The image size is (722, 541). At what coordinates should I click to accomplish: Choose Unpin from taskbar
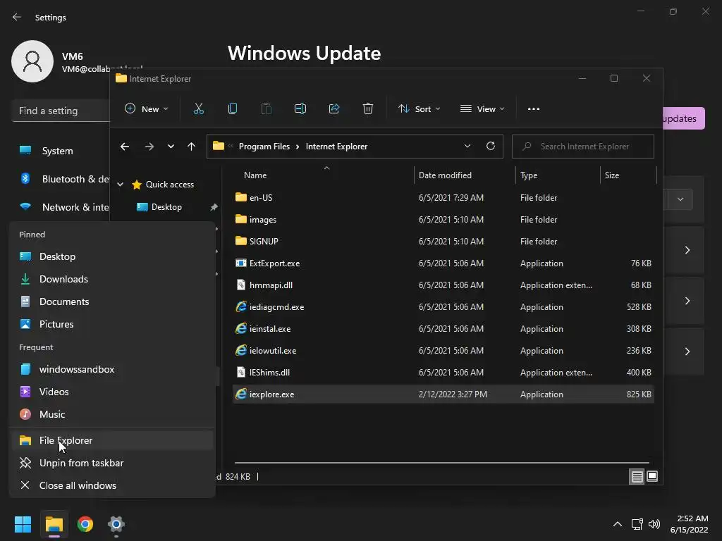click(112, 464)
